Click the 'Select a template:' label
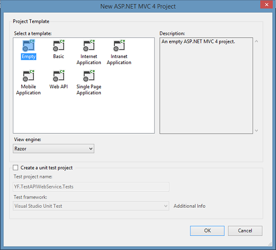 click(x=33, y=33)
